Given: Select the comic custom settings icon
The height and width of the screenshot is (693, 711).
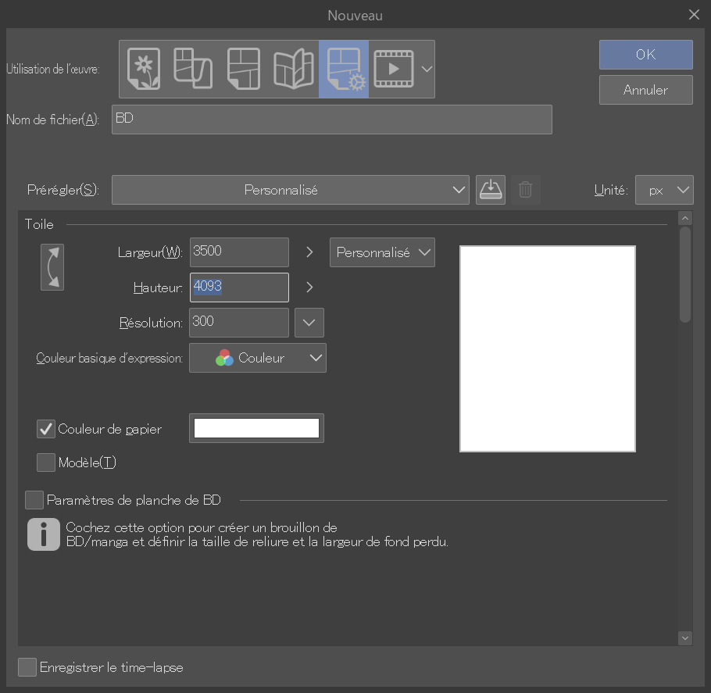Looking at the screenshot, I should (x=344, y=69).
